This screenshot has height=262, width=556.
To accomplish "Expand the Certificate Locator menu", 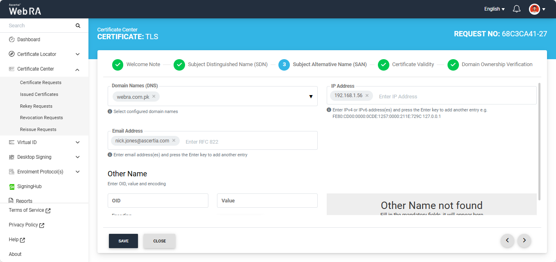I will pos(77,54).
